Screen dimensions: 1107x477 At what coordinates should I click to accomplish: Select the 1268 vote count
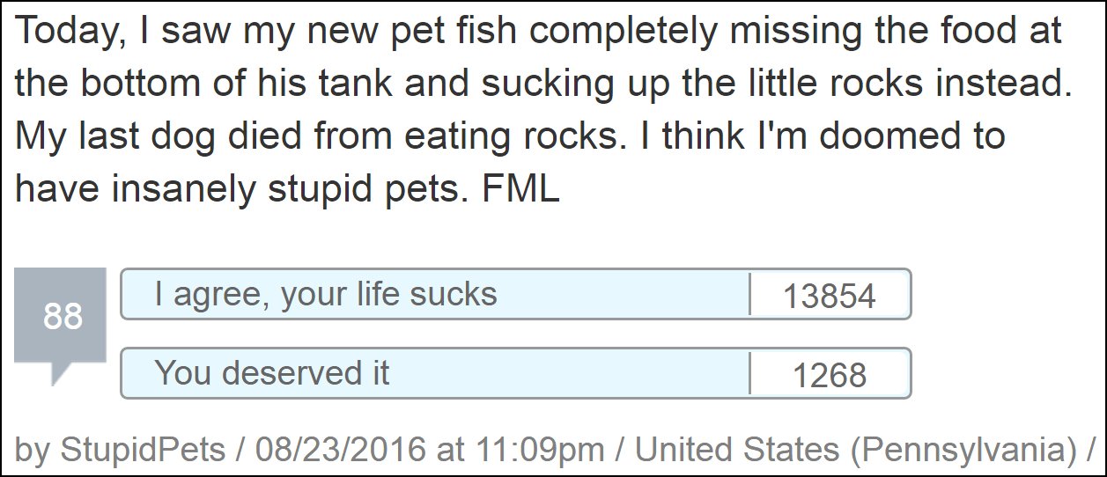point(830,377)
